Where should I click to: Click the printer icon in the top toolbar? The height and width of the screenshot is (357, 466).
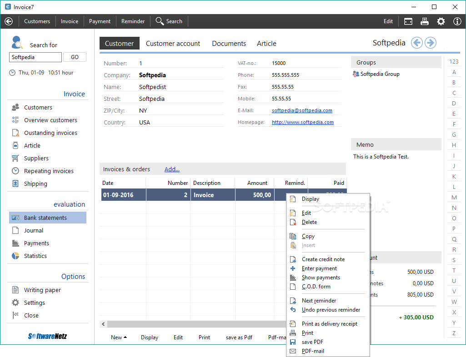pyautogui.click(x=424, y=21)
